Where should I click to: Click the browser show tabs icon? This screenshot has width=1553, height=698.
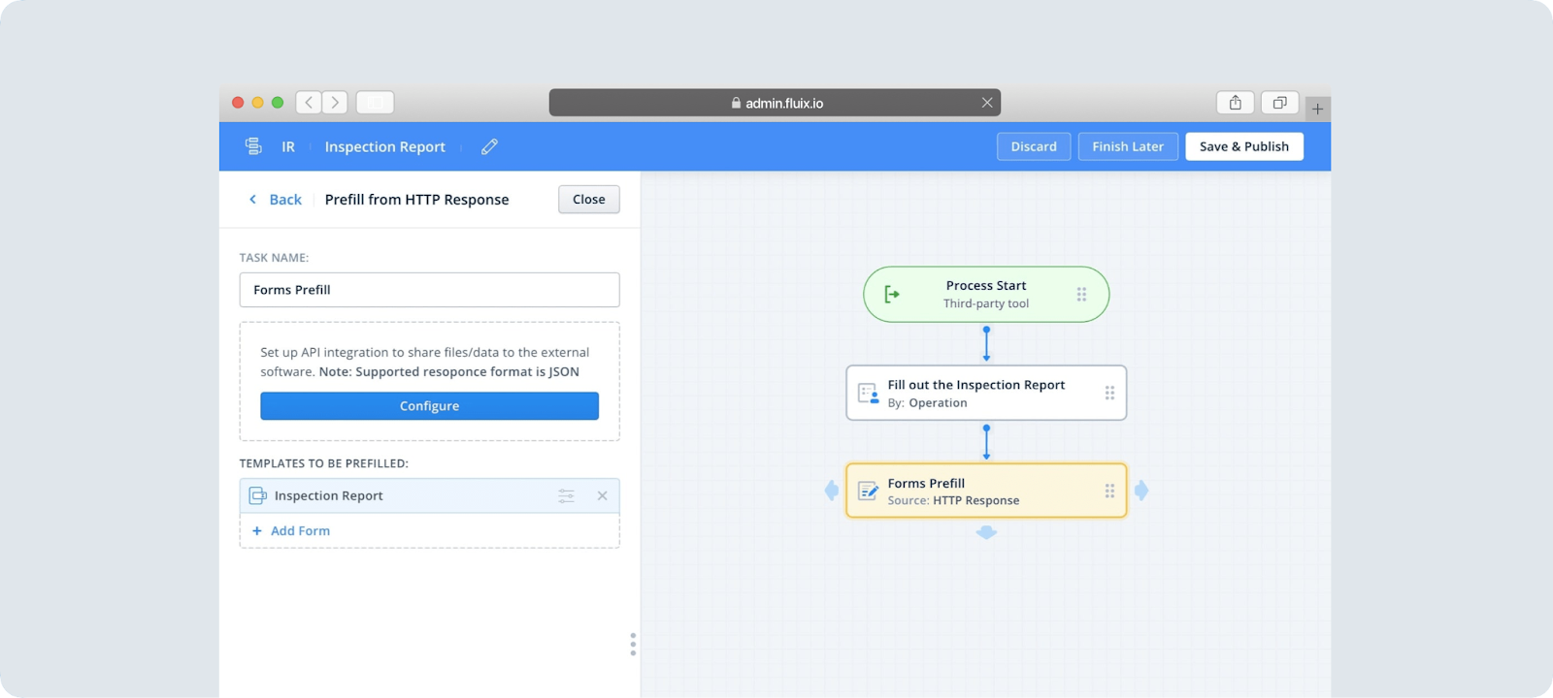[1279, 103]
